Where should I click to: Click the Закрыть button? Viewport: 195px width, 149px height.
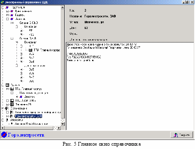tap(181, 135)
